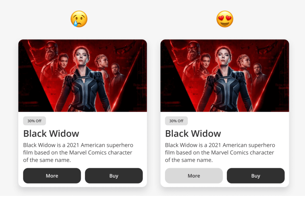Click the film description in the heart-eyes card
The image size is (305, 198).
pyautogui.click(x=220, y=152)
